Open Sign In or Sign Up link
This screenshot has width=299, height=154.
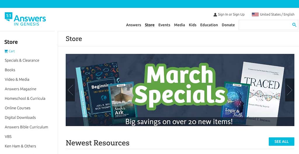coord(231,15)
